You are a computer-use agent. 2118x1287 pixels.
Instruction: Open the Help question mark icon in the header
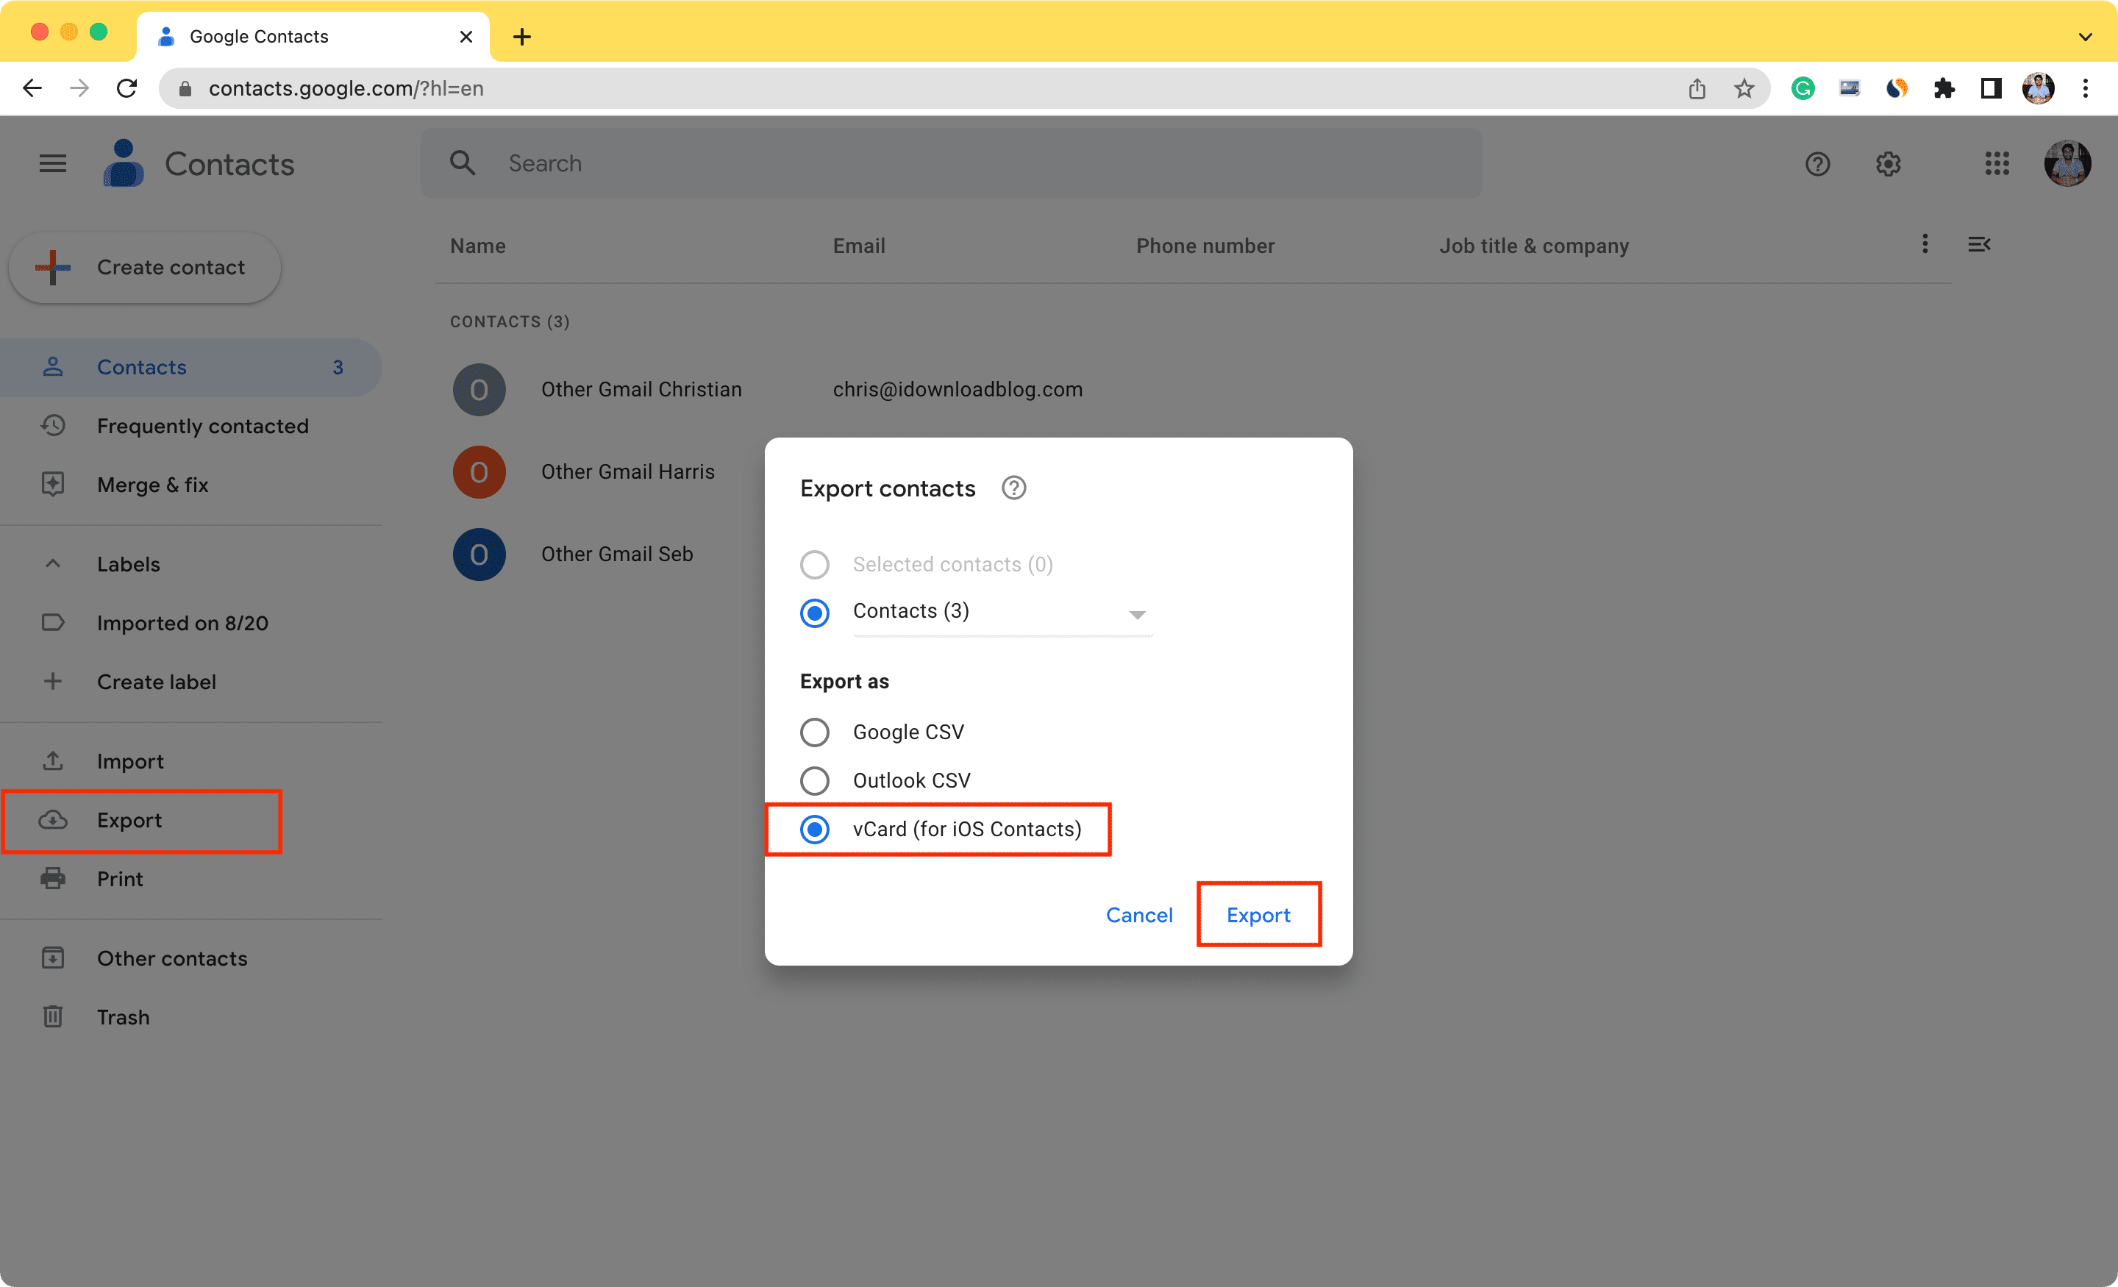click(1817, 163)
